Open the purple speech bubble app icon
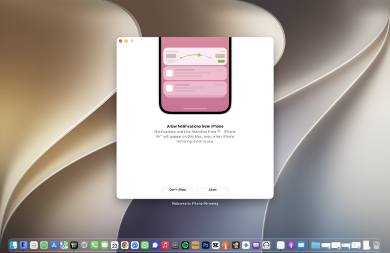This screenshot has width=390, height=253. [x=256, y=245]
